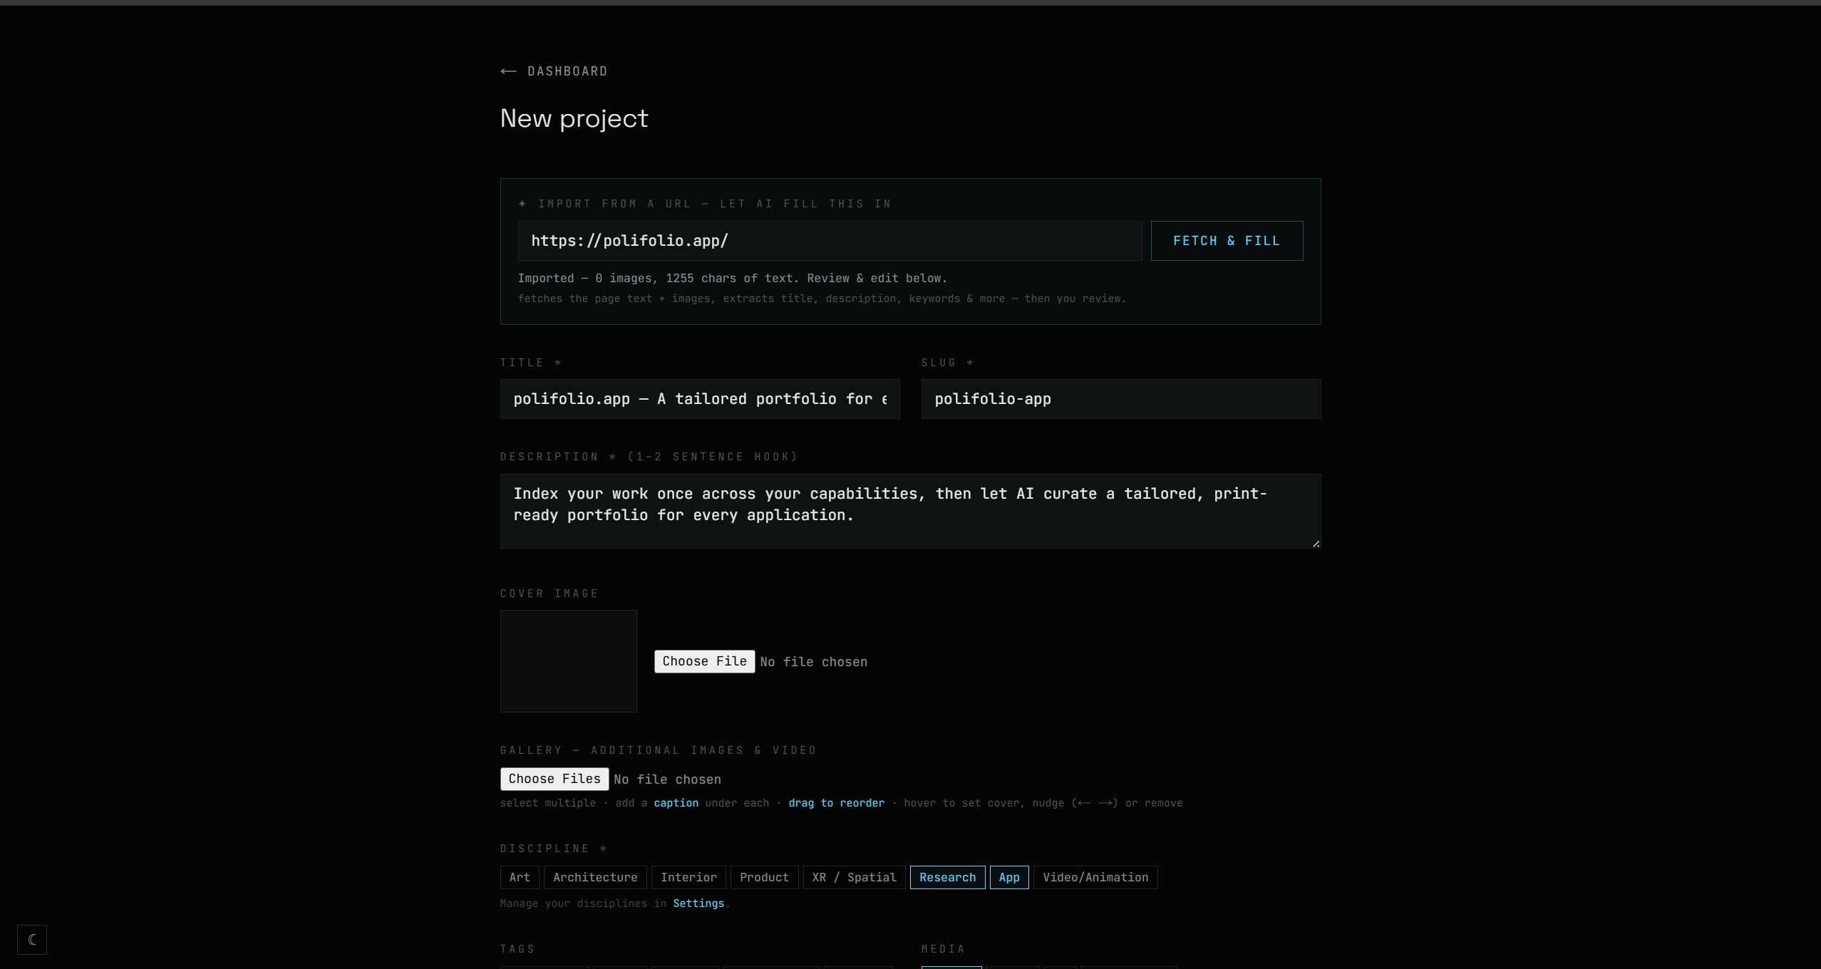Grab the description textarea resize handle
1821x969 pixels.
[1316, 544]
